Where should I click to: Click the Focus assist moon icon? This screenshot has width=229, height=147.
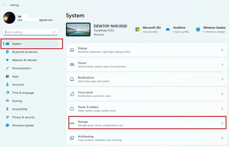pos(72,94)
